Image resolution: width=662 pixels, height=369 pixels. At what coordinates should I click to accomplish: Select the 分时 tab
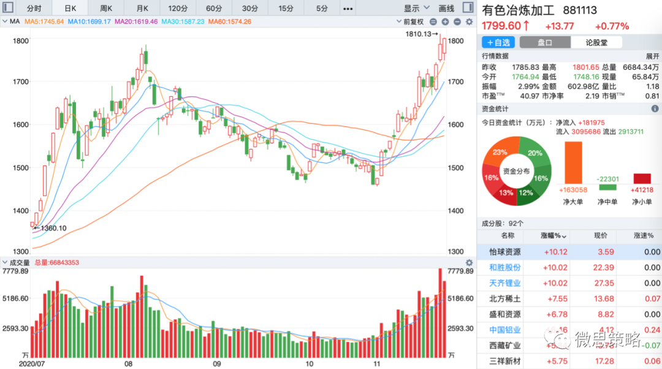pos(34,9)
